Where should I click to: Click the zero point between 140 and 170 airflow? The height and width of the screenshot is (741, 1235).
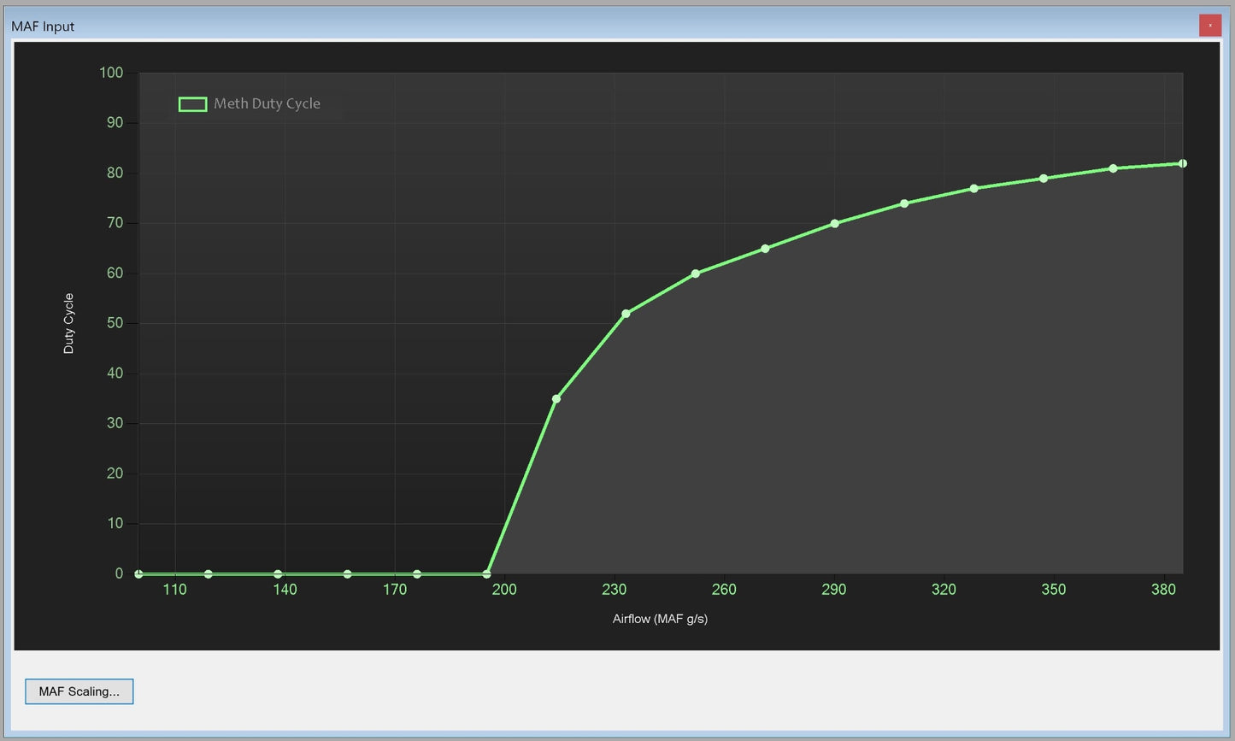pos(348,574)
